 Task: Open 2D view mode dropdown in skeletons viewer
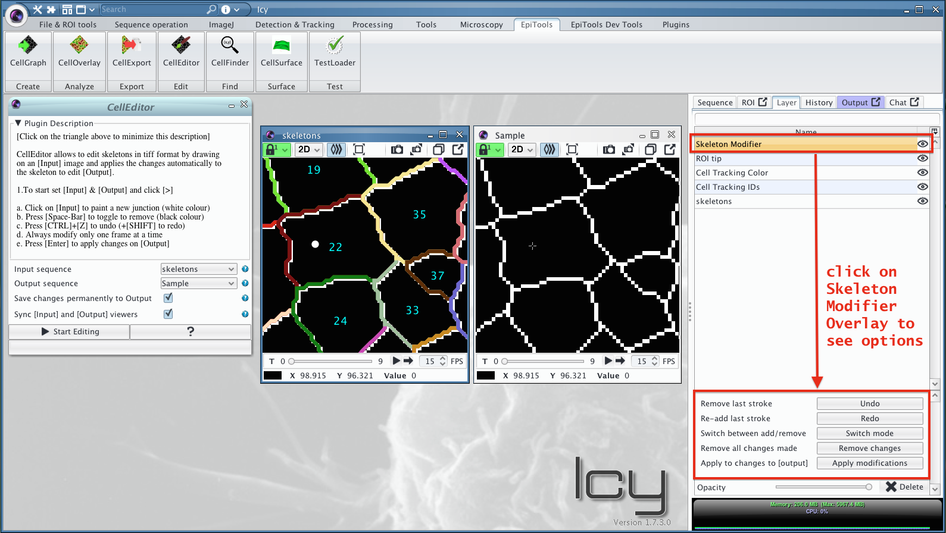coord(310,149)
